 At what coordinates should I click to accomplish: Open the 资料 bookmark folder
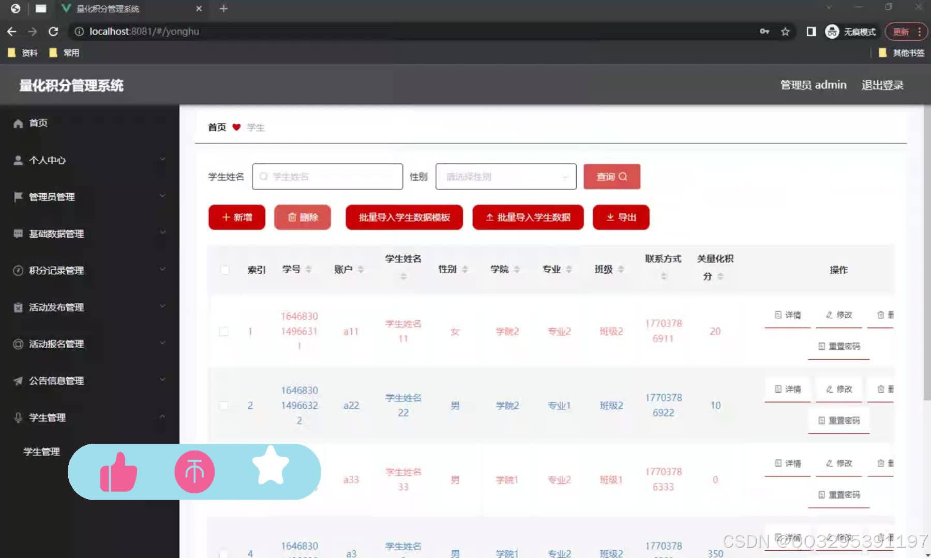(23, 53)
